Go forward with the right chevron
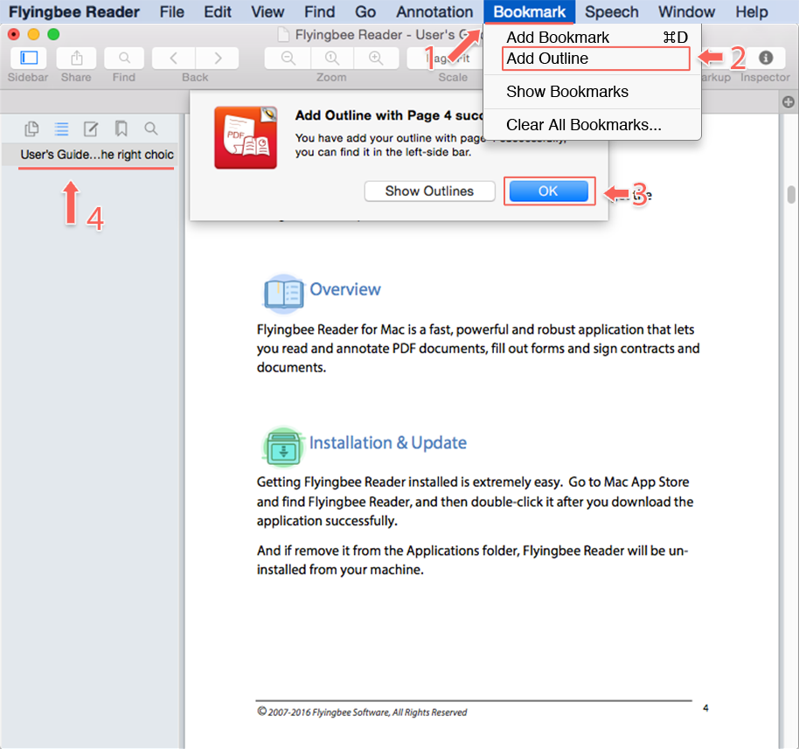799x749 pixels. tap(218, 58)
